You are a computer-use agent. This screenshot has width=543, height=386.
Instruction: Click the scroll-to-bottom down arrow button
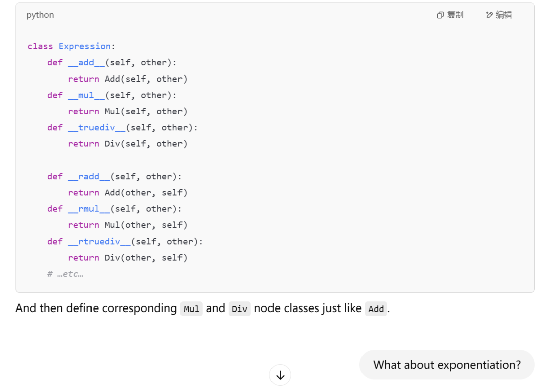pos(280,375)
